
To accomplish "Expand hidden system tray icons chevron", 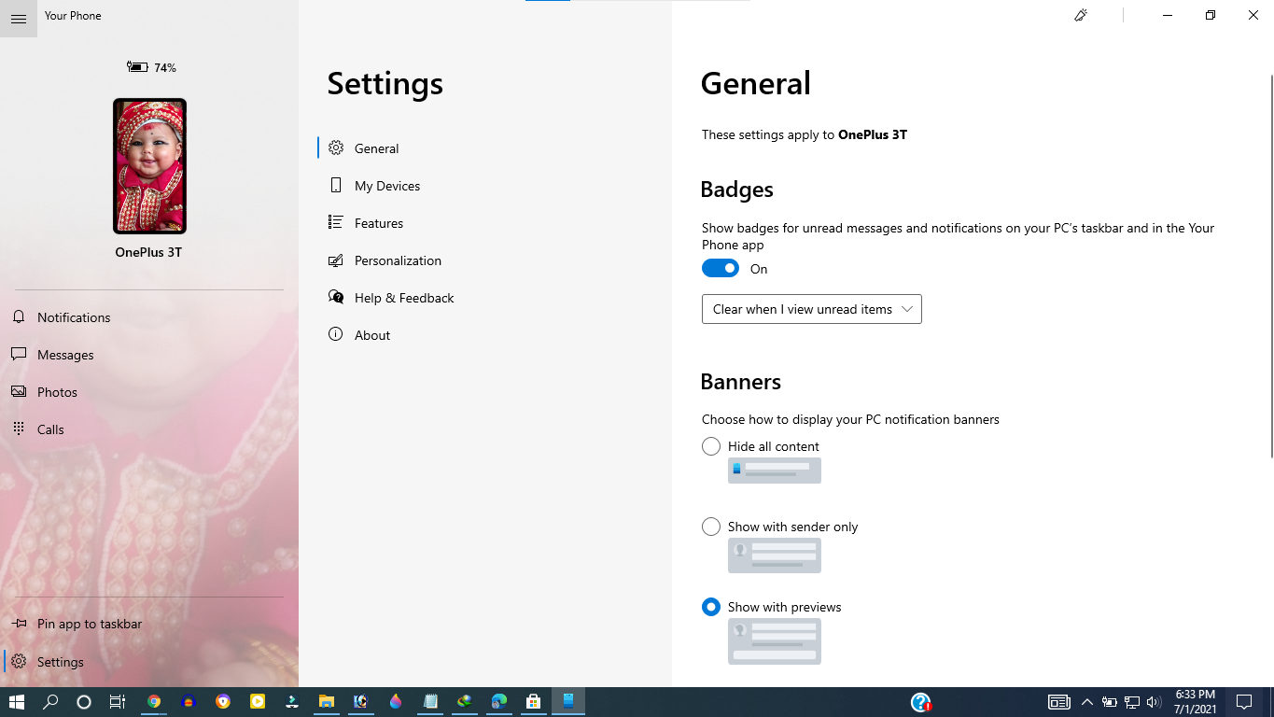I will click(x=1086, y=702).
